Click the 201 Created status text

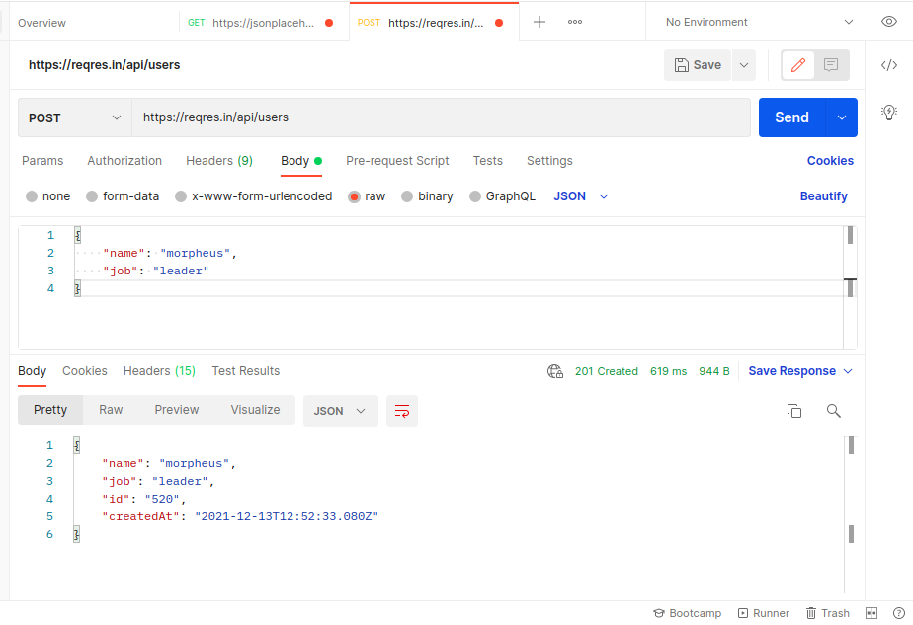coord(606,371)
